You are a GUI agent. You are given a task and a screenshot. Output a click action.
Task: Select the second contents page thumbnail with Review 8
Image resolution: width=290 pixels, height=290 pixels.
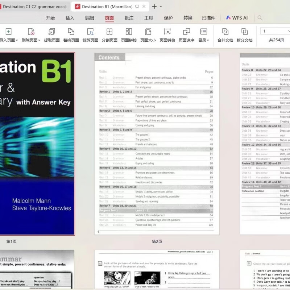point(265,144)
